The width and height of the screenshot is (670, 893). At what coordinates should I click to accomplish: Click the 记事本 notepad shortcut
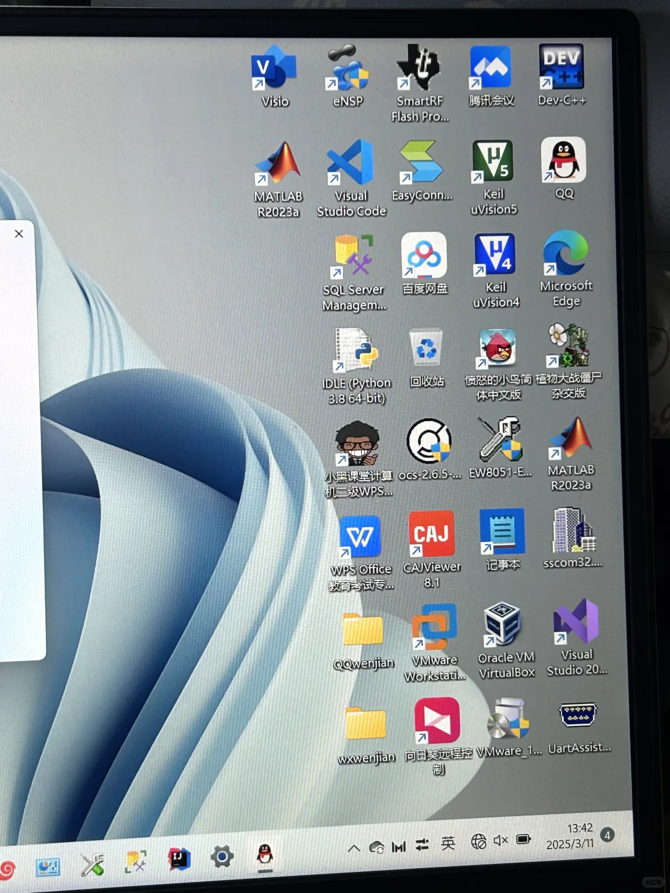point(502,540)
